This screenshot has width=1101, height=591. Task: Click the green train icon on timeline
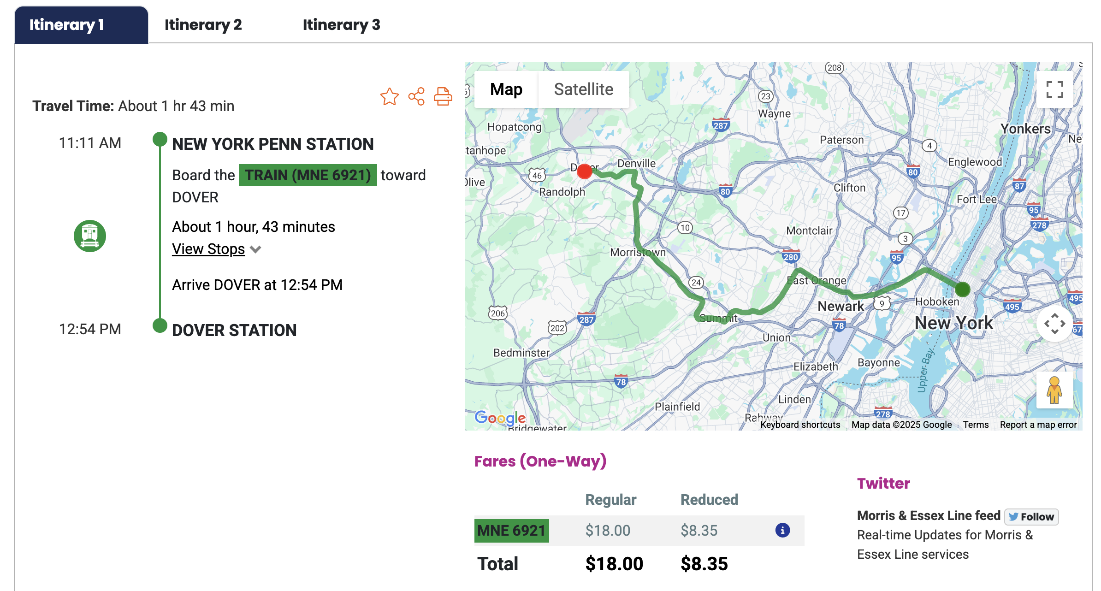tap(90, 236)
